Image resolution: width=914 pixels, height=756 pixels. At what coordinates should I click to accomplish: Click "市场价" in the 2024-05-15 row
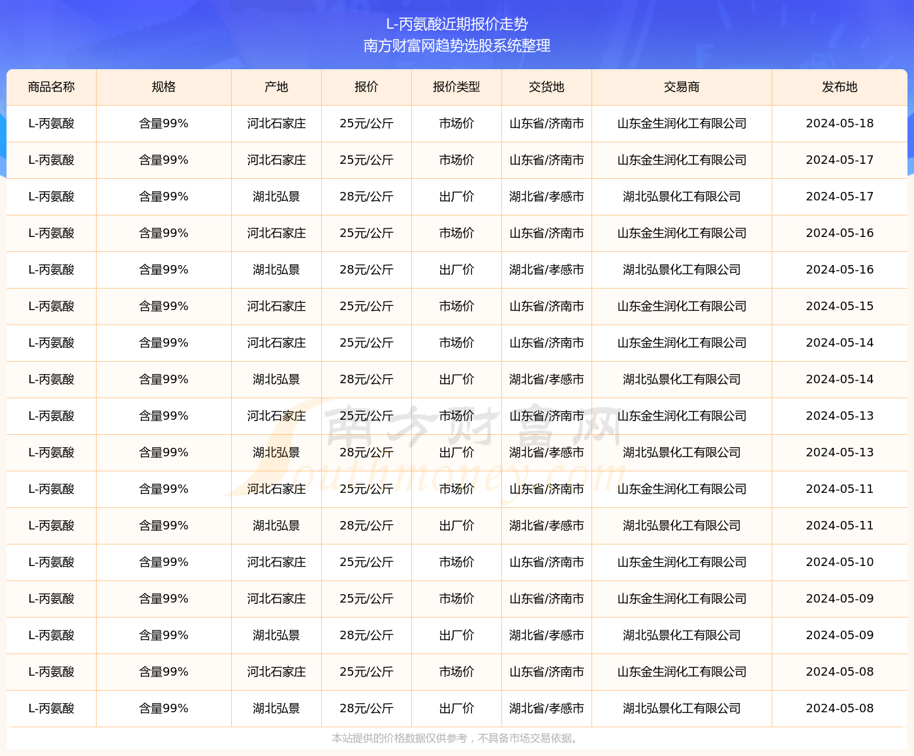point(456,306)
